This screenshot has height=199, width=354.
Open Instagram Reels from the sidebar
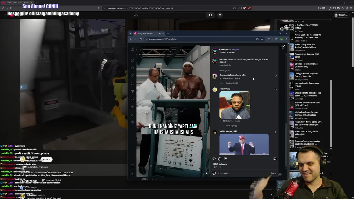(133, 83)
